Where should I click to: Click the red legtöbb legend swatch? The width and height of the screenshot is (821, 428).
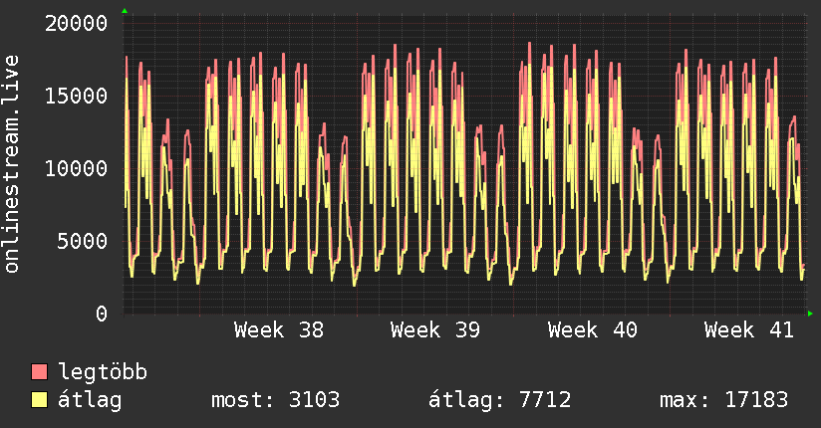point(39,371)
